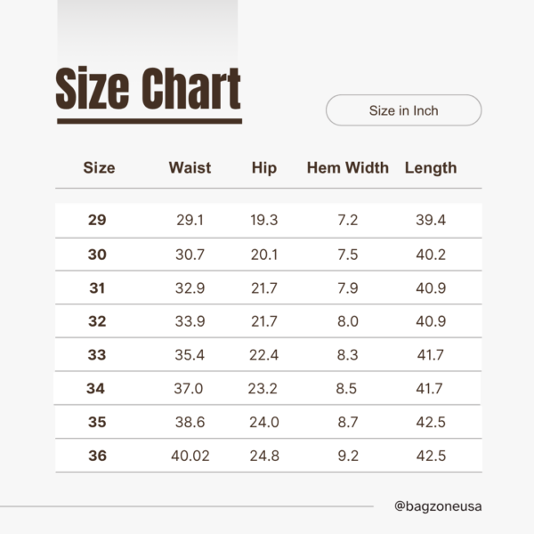The width and height of the screenshot is (534, 534).
Task: Select the size 36 row label
Action: [97, 456]
